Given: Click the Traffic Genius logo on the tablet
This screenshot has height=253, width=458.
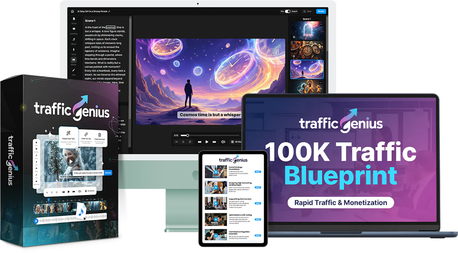Looking at the screenshot, I should [233, 159].
